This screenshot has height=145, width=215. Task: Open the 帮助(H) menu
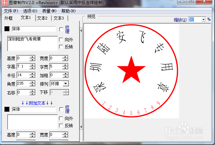[x=68, y=11]
